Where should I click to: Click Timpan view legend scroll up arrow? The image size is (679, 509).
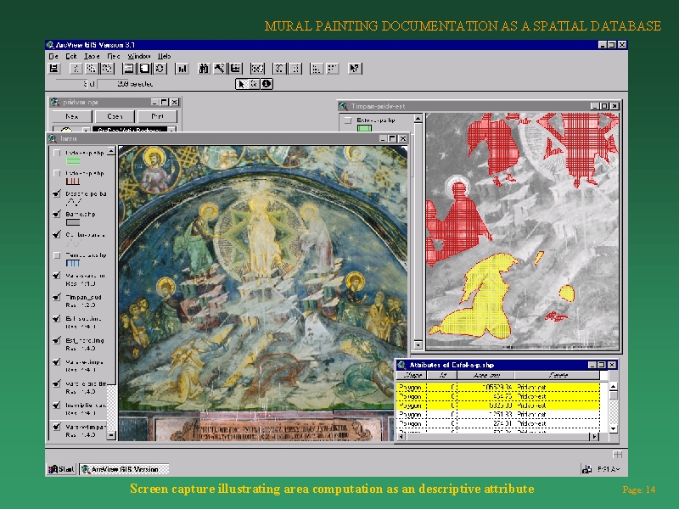point(418,118)
